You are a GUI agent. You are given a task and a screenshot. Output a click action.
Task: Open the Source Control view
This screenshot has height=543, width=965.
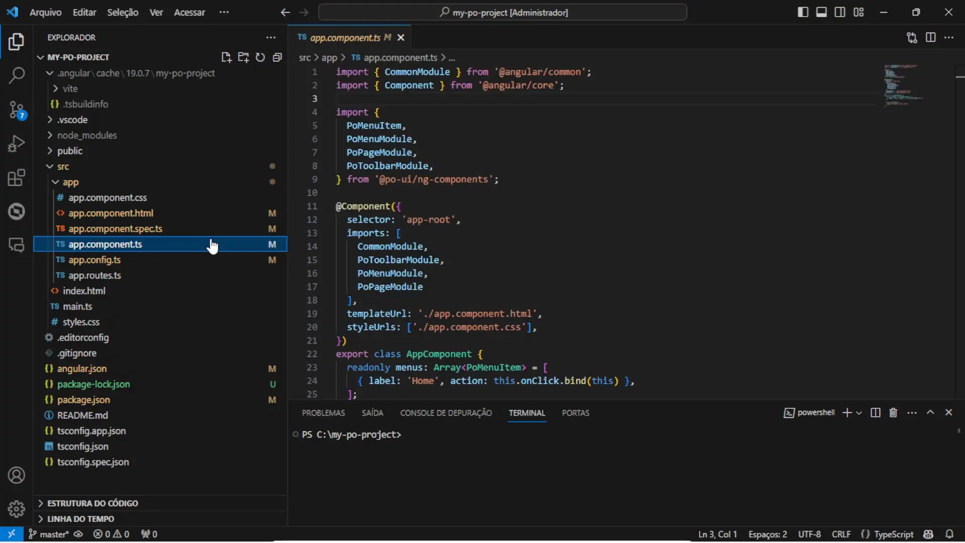click(x=17, y=110)
